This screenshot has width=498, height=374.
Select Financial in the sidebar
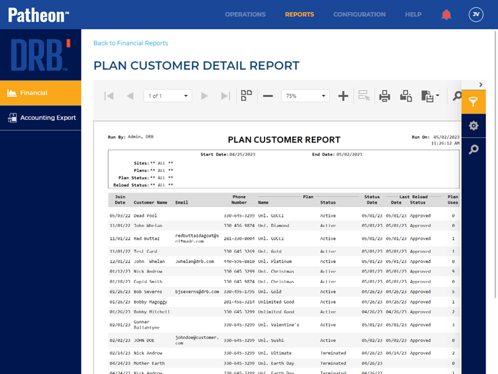[40, 93]
